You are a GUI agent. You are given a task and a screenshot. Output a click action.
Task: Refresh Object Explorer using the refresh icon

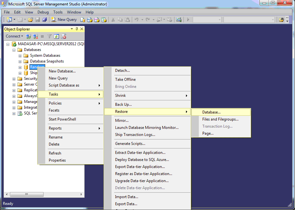(56, 36)
